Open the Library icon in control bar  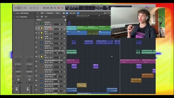[15, 8]
